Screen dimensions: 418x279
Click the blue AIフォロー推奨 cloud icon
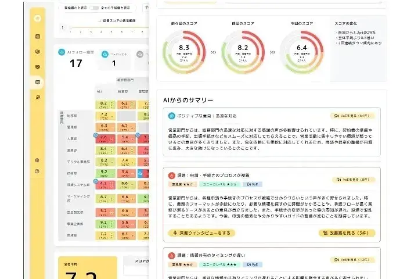pyautogui.click(x=62, y=52)
